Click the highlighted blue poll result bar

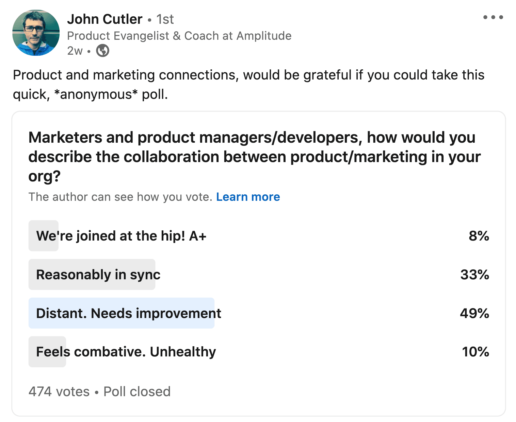click(x=122, y=313)
